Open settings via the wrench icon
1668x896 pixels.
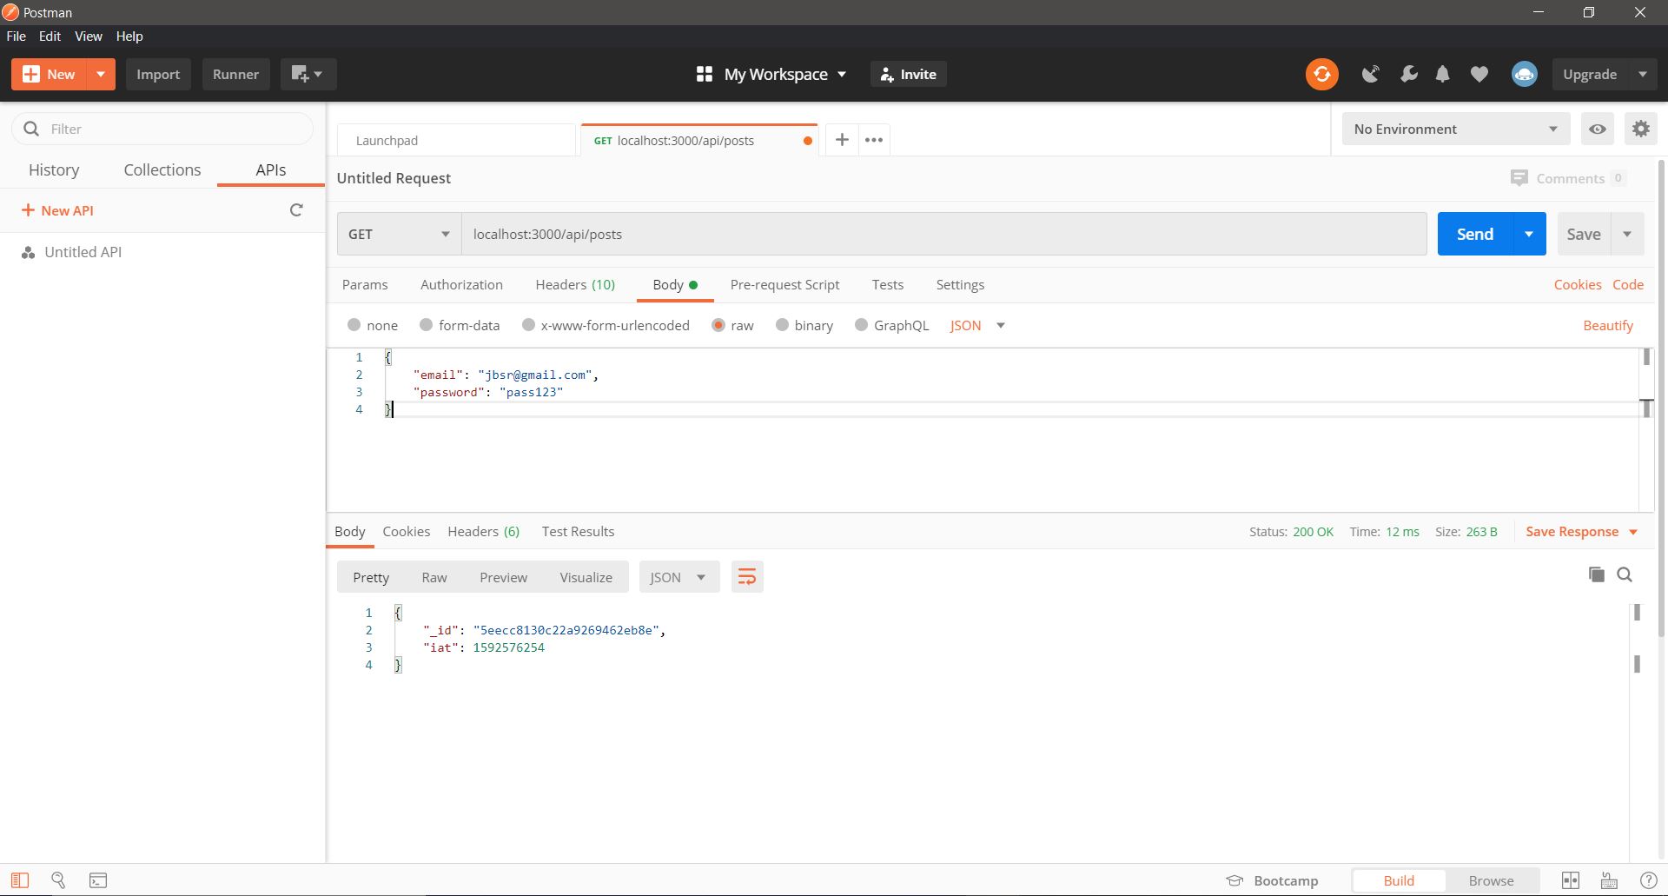coord(1408,74)
